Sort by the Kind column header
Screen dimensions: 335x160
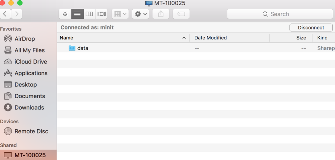tap(324, 38)
